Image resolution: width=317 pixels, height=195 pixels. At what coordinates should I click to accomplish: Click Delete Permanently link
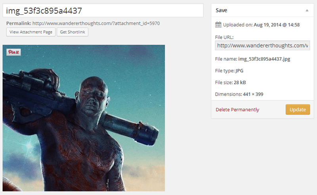pos(237,110)
